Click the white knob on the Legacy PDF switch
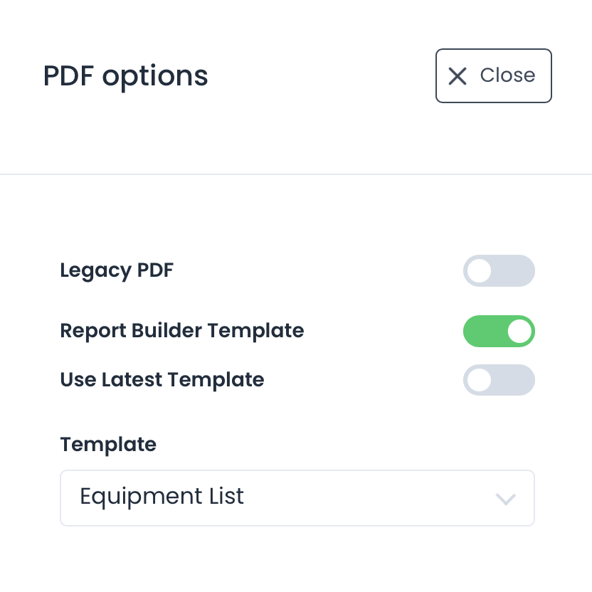The width and height of the screenshot is (592, 592). click(x=480, y=271)
